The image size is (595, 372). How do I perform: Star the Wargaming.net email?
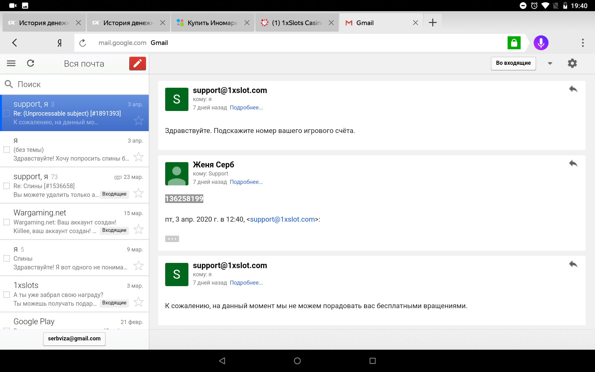pos(139,229)
